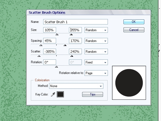Click the Spacing minimum slider handle
This screenshot has width=161, height=121.
[x=41, y=45]
